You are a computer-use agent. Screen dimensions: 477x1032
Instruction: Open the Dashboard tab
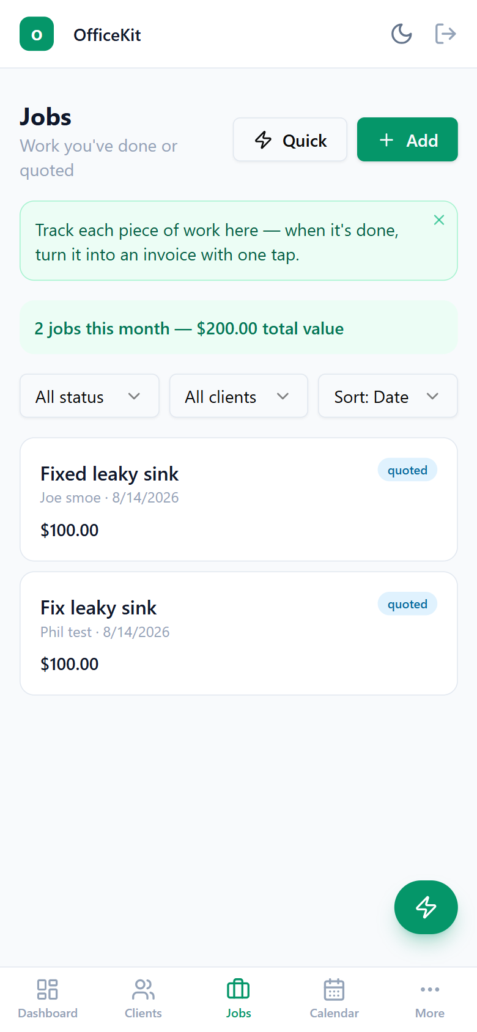[48, 998]
